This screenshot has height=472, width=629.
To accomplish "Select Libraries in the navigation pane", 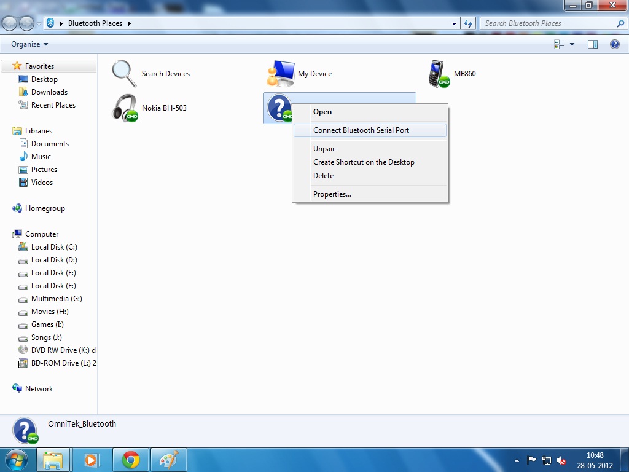I will pyautogui.click(x=39, y=131).
